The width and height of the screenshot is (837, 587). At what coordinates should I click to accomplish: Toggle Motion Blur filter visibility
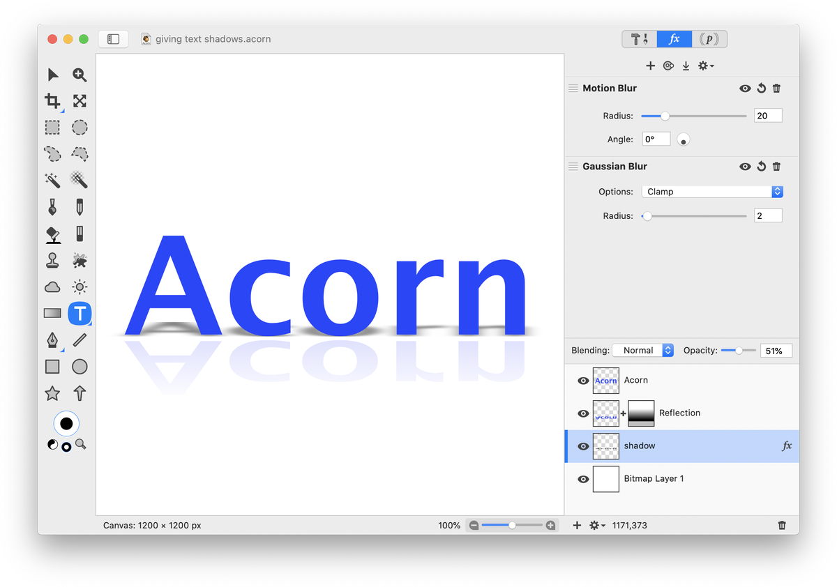point(745,89)
